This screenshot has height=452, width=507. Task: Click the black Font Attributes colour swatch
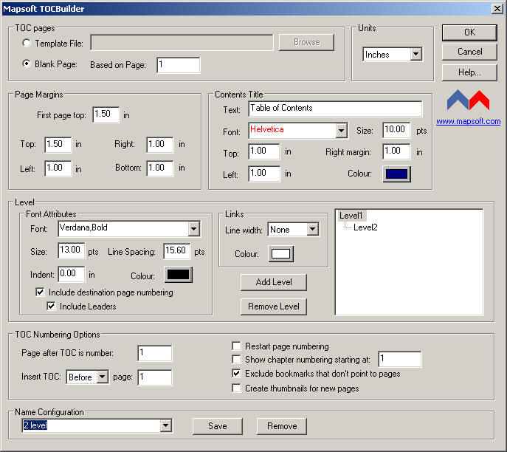178,275
